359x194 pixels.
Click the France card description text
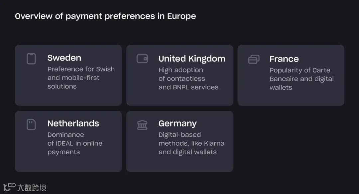point(301,79)
